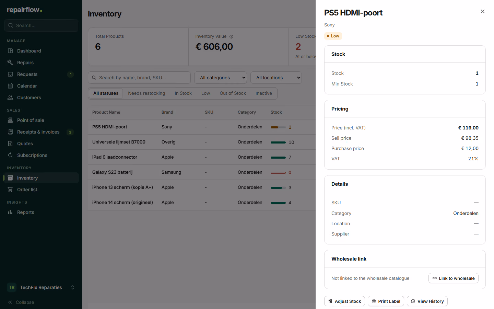Click the PS5 HDMI-poort stock level bar
Screen dimensions: 494x309
(x=278, y=127)
